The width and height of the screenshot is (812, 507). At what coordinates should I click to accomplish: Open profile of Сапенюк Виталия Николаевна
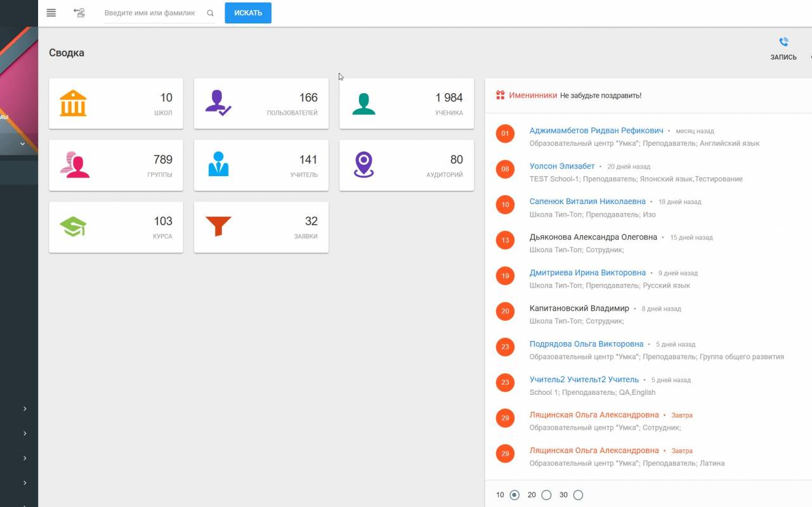pyautogui.click(x=587, y=202)
